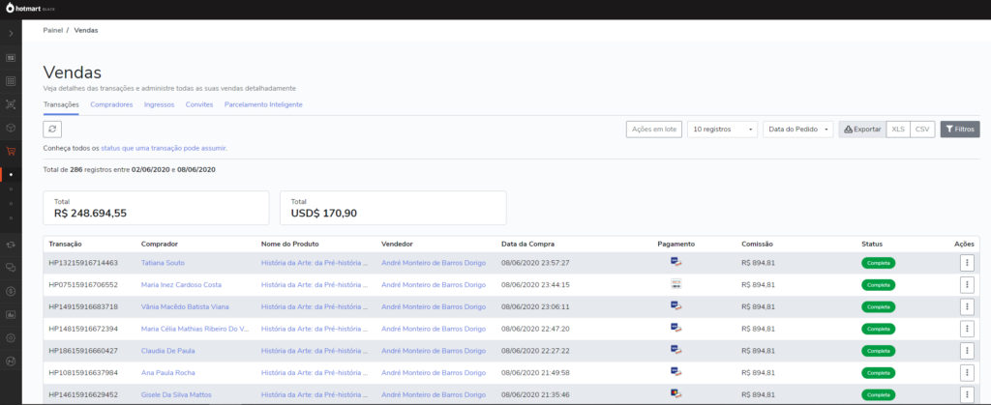
Task: Click the Data da Compra column header
Action: tap(527, 245)
